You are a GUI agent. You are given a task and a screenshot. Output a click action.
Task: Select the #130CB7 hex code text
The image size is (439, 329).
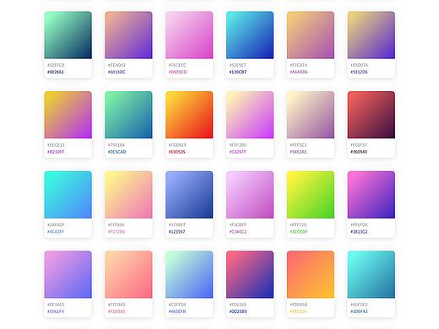click(238, 72)
